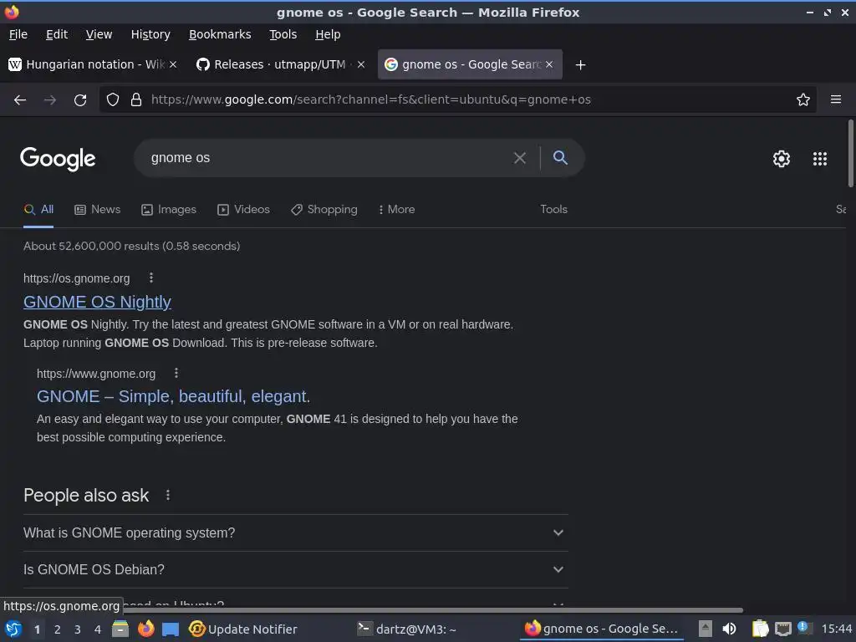Go to the Google logo homepage

pyautogui.click(x=58, y=159)
